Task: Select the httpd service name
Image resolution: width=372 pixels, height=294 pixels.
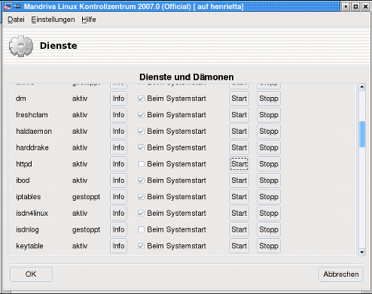Action: coord(24,164)
